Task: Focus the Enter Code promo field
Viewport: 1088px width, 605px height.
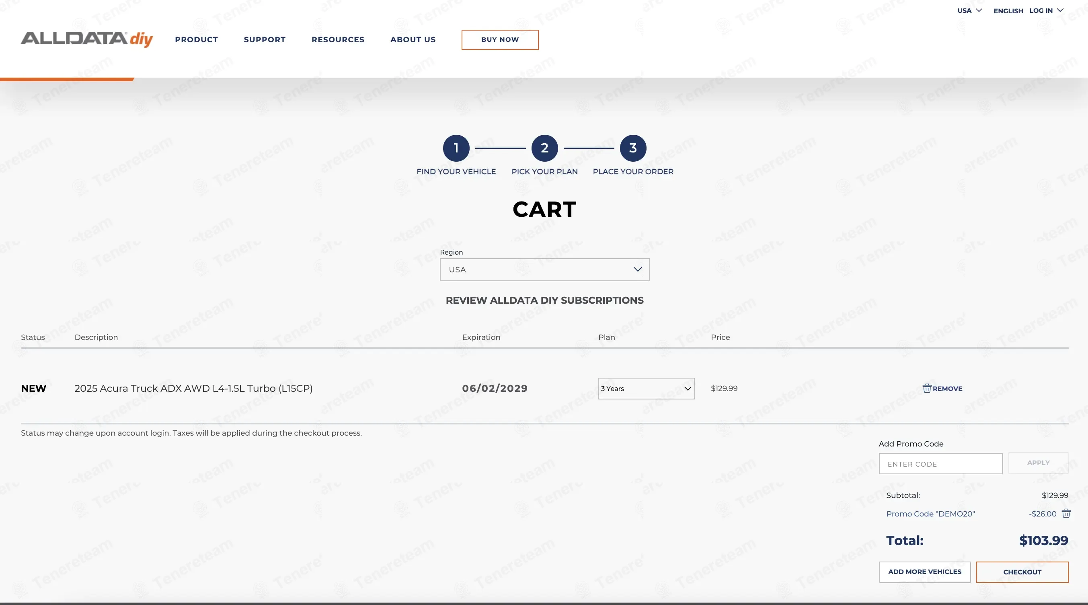Action: pos(940,464)
